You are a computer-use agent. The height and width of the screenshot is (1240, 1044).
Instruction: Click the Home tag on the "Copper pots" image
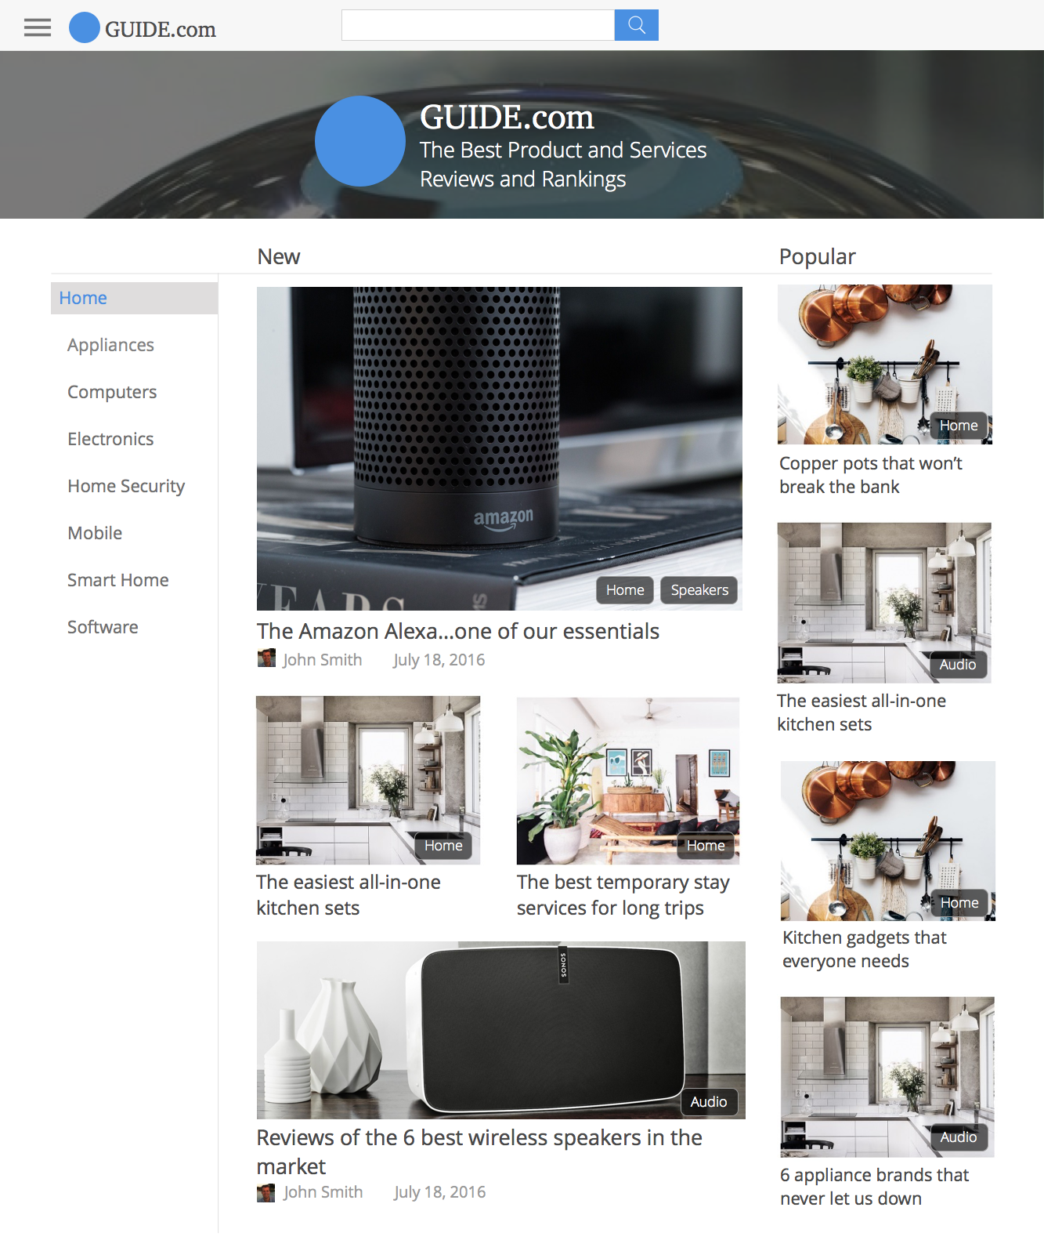(x=959, y=426)
